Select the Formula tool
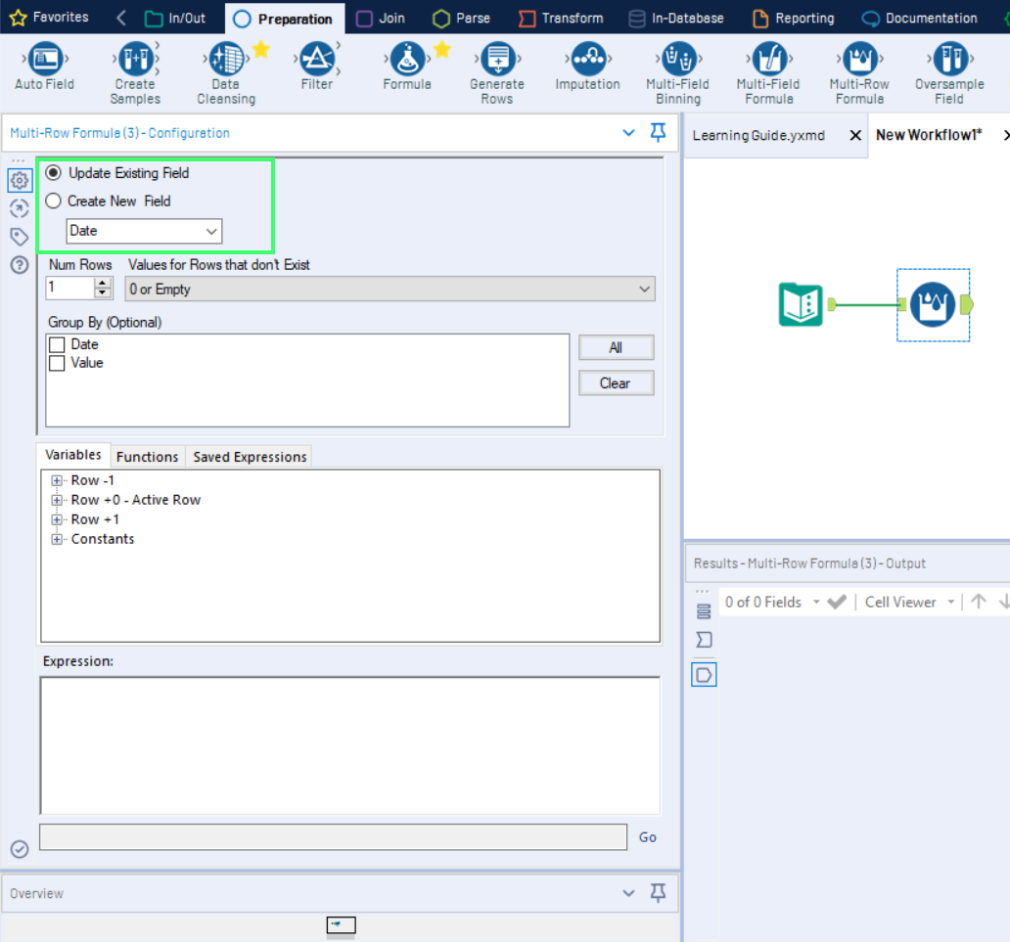The width and height of the screenshot is (1010, 942). (407, 61)
